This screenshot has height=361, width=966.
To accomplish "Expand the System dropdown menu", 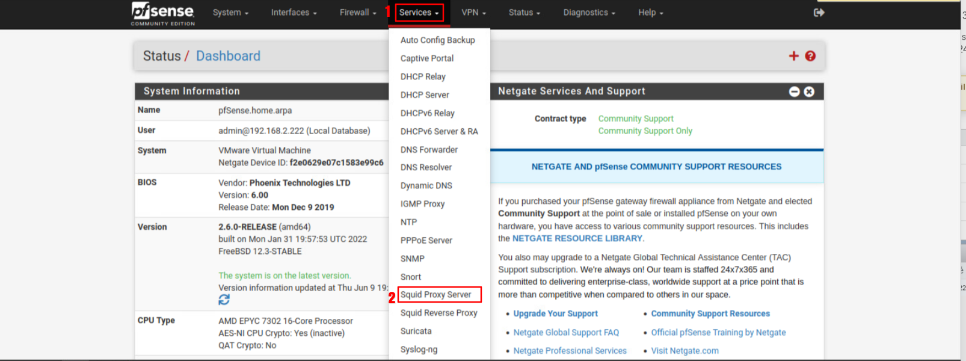I will 230,13.
